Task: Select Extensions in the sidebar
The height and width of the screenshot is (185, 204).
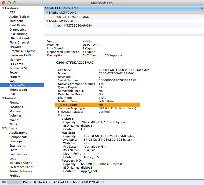Action: tap(17, 146)
